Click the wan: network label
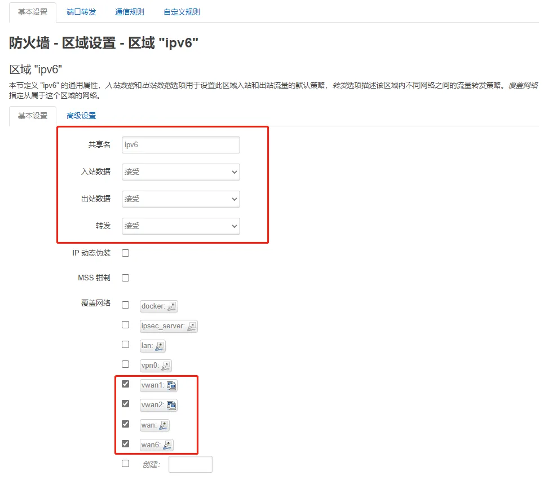The image size is (548, 484). [x=149, y=425]
